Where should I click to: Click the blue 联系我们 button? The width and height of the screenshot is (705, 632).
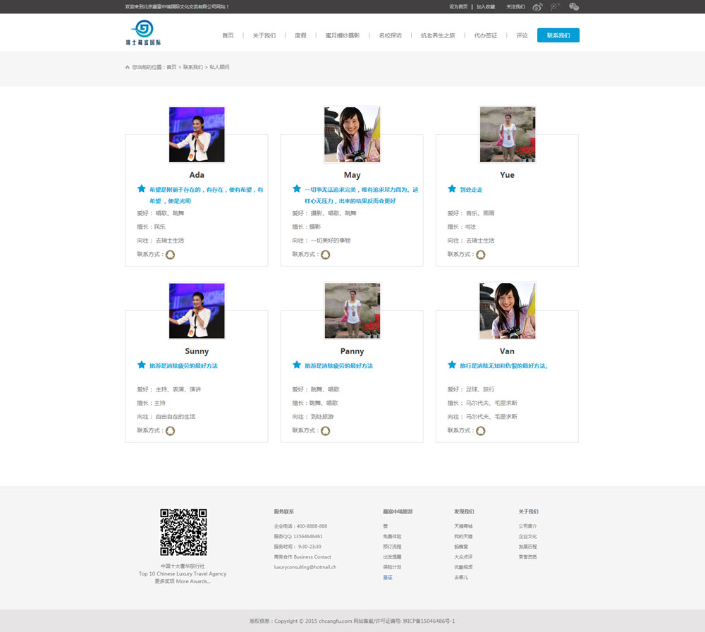pyautogui.click(x=558, y=35)
